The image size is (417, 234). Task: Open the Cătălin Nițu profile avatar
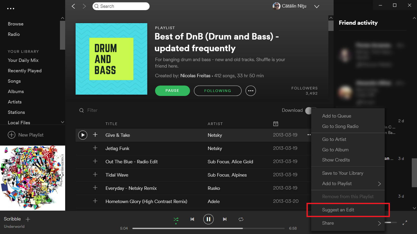click(276, 6)
